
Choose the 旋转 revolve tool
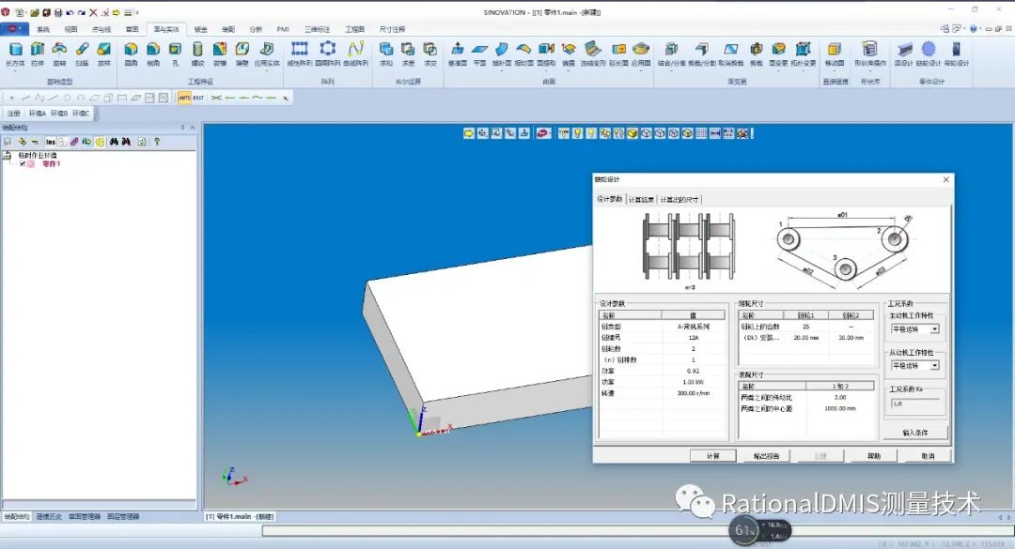(59, 53)
